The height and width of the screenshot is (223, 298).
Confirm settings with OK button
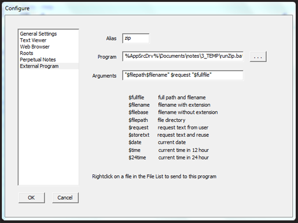32,198
